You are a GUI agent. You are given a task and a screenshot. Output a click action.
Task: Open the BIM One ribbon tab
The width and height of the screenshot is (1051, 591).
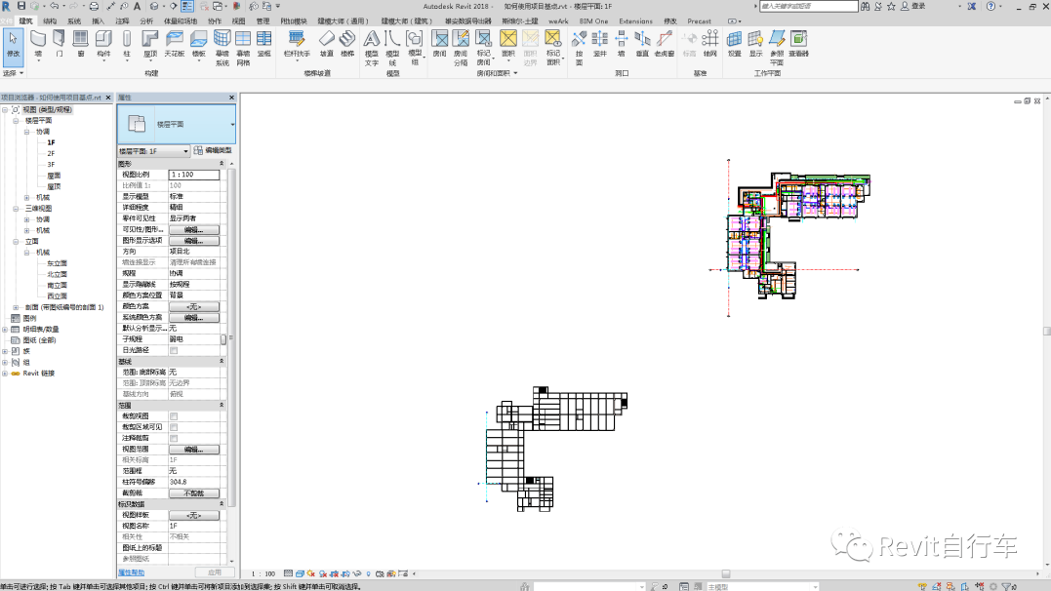[594, 20]
